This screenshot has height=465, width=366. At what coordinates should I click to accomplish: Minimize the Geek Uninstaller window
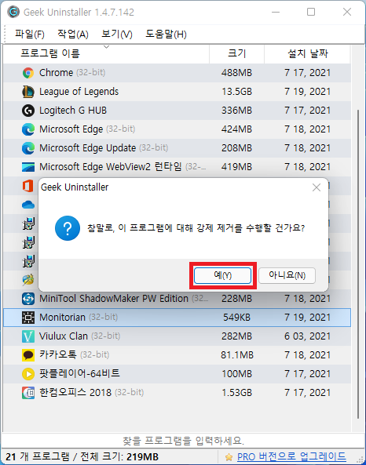coord(276,13)
